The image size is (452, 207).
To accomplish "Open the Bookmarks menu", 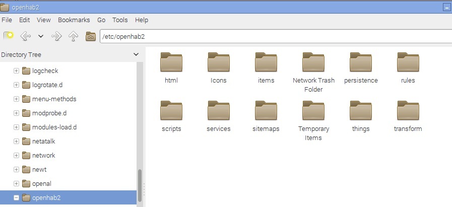I will point(74,20).
